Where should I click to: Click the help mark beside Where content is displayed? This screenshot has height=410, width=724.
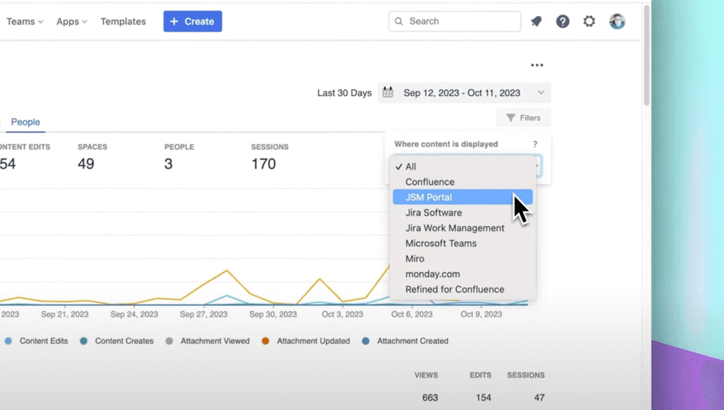tap(535, 144)
